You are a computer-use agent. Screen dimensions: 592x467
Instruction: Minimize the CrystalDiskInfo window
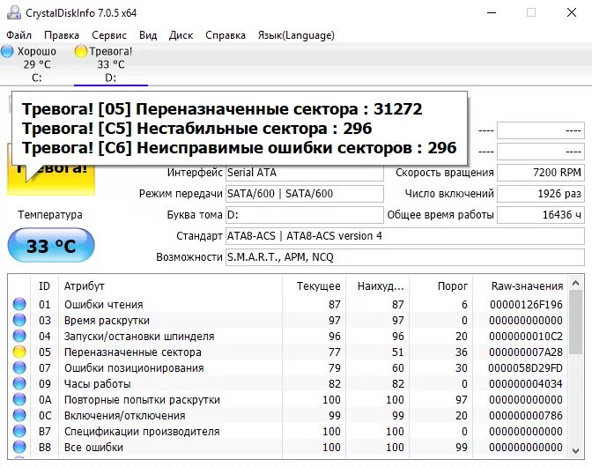[x=492, y=12]
